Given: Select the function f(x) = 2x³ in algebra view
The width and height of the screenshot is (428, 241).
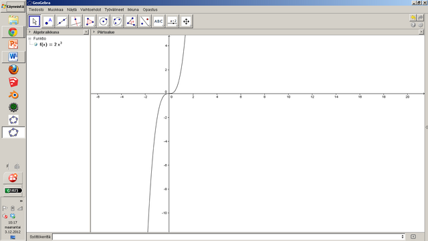Looking at the screenshot, I should coord(51,44).
